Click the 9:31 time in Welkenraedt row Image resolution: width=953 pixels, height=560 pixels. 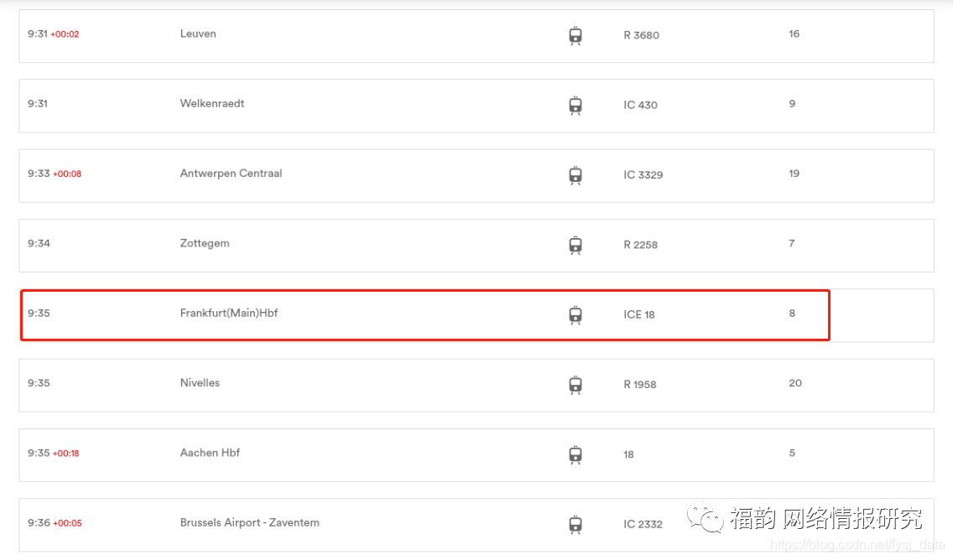(x=38, y=104)
